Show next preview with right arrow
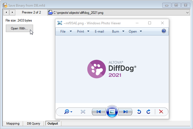Image resolution: width=193 pixels, height=129 pixels. pyautogui.click(x=12, y=12)
